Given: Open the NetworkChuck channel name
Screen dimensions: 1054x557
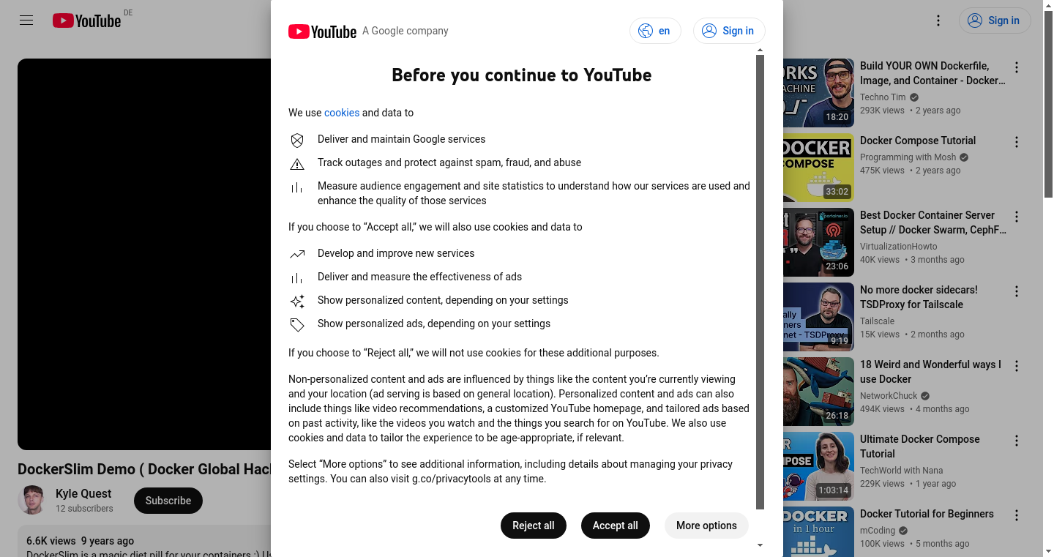Looking at the screenshot, I should point(889,396).
